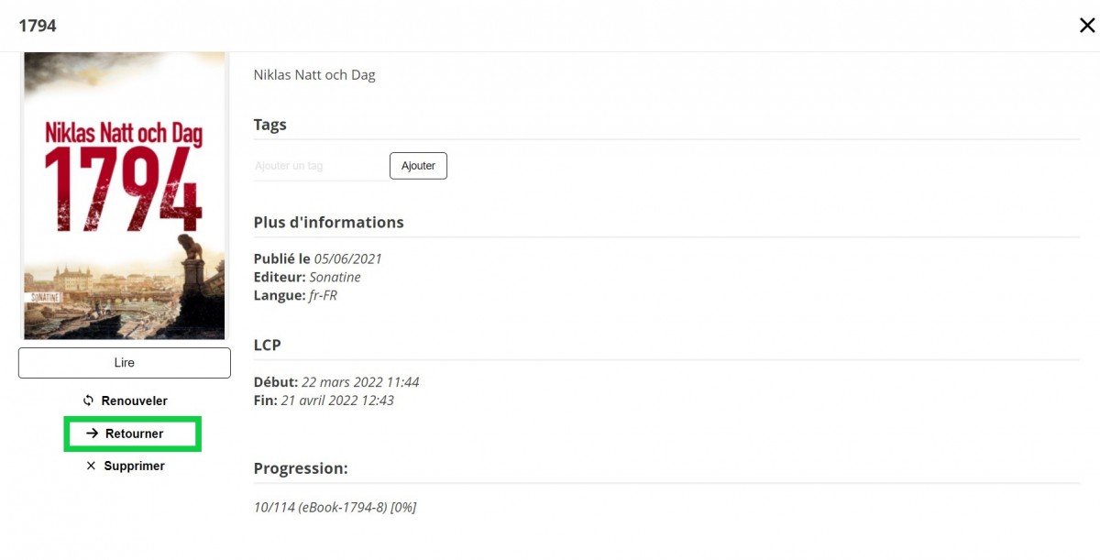Click the language value fr-FR
Screen dimensions: 1100x560
(x=323, y=295)
